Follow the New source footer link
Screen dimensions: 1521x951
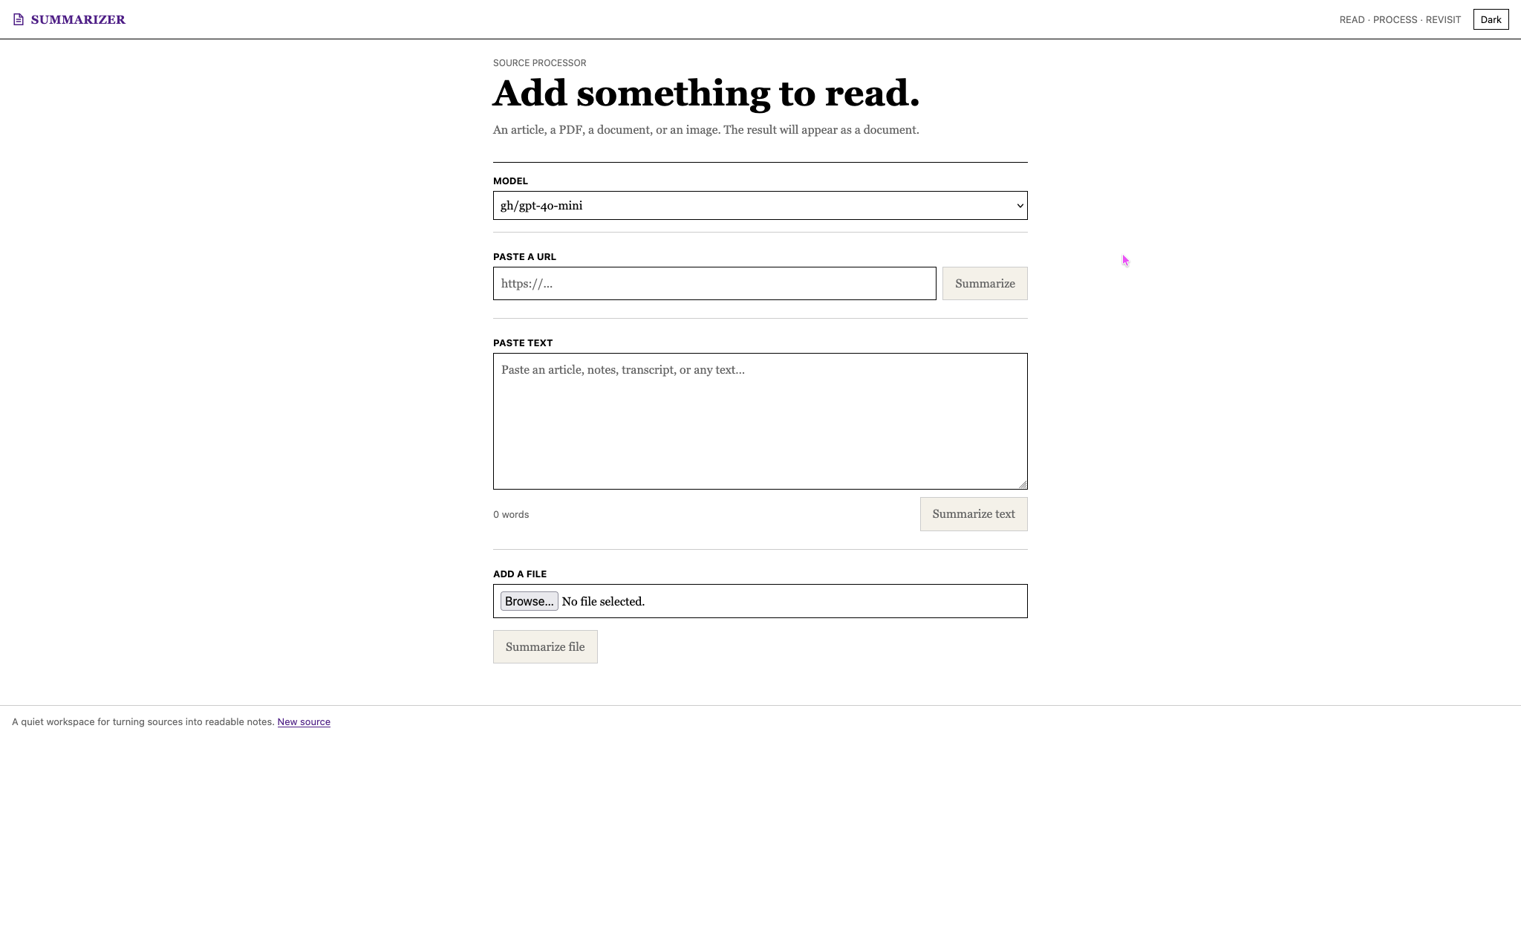(304, 721)
